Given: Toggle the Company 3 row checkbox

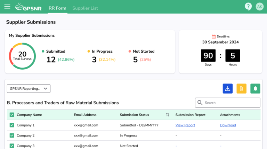Looking at the screenshot, I should (12, 146).
